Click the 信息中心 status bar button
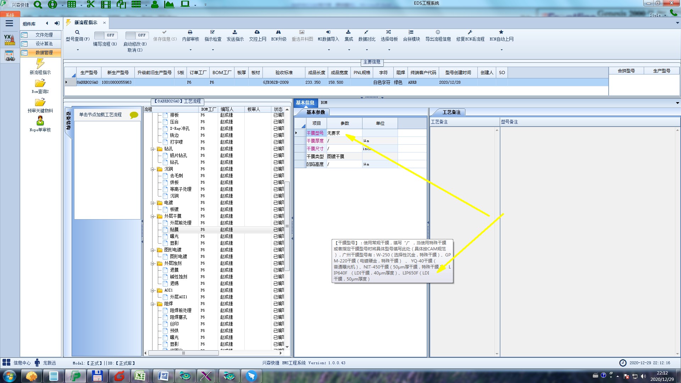 tap(17, 363)
